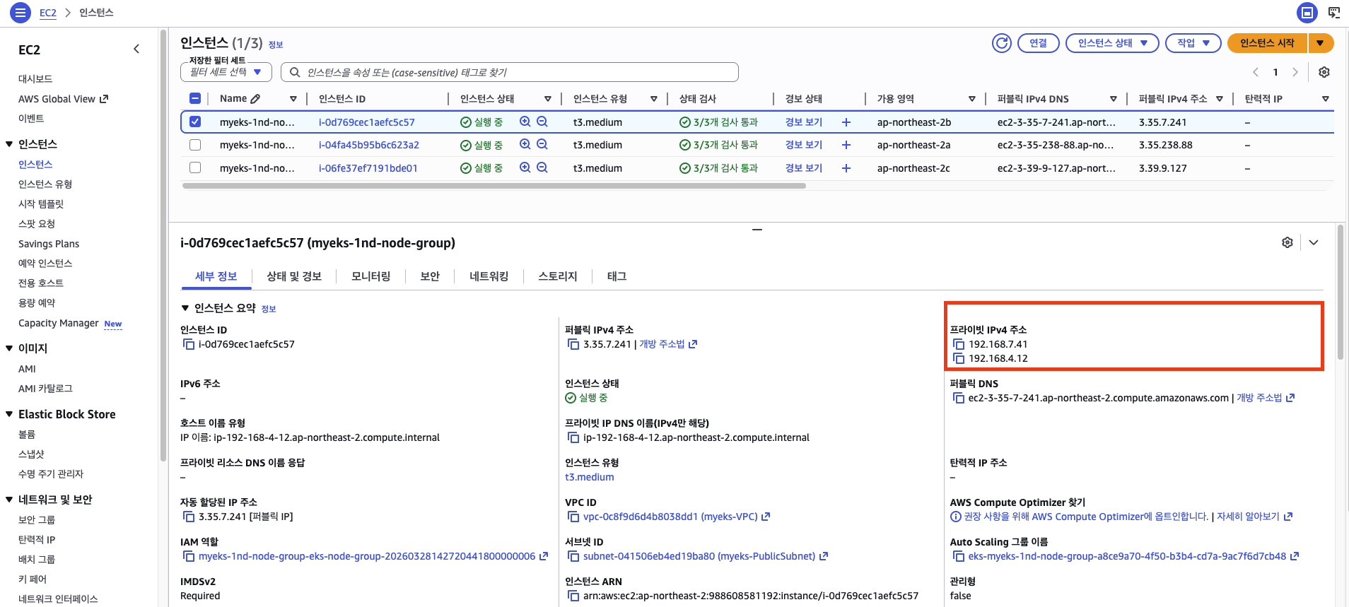This screenshot has width=1349, height=607.
Task: Copy the public DNS name
Action: pyautogui.click(x=959, y=398)
